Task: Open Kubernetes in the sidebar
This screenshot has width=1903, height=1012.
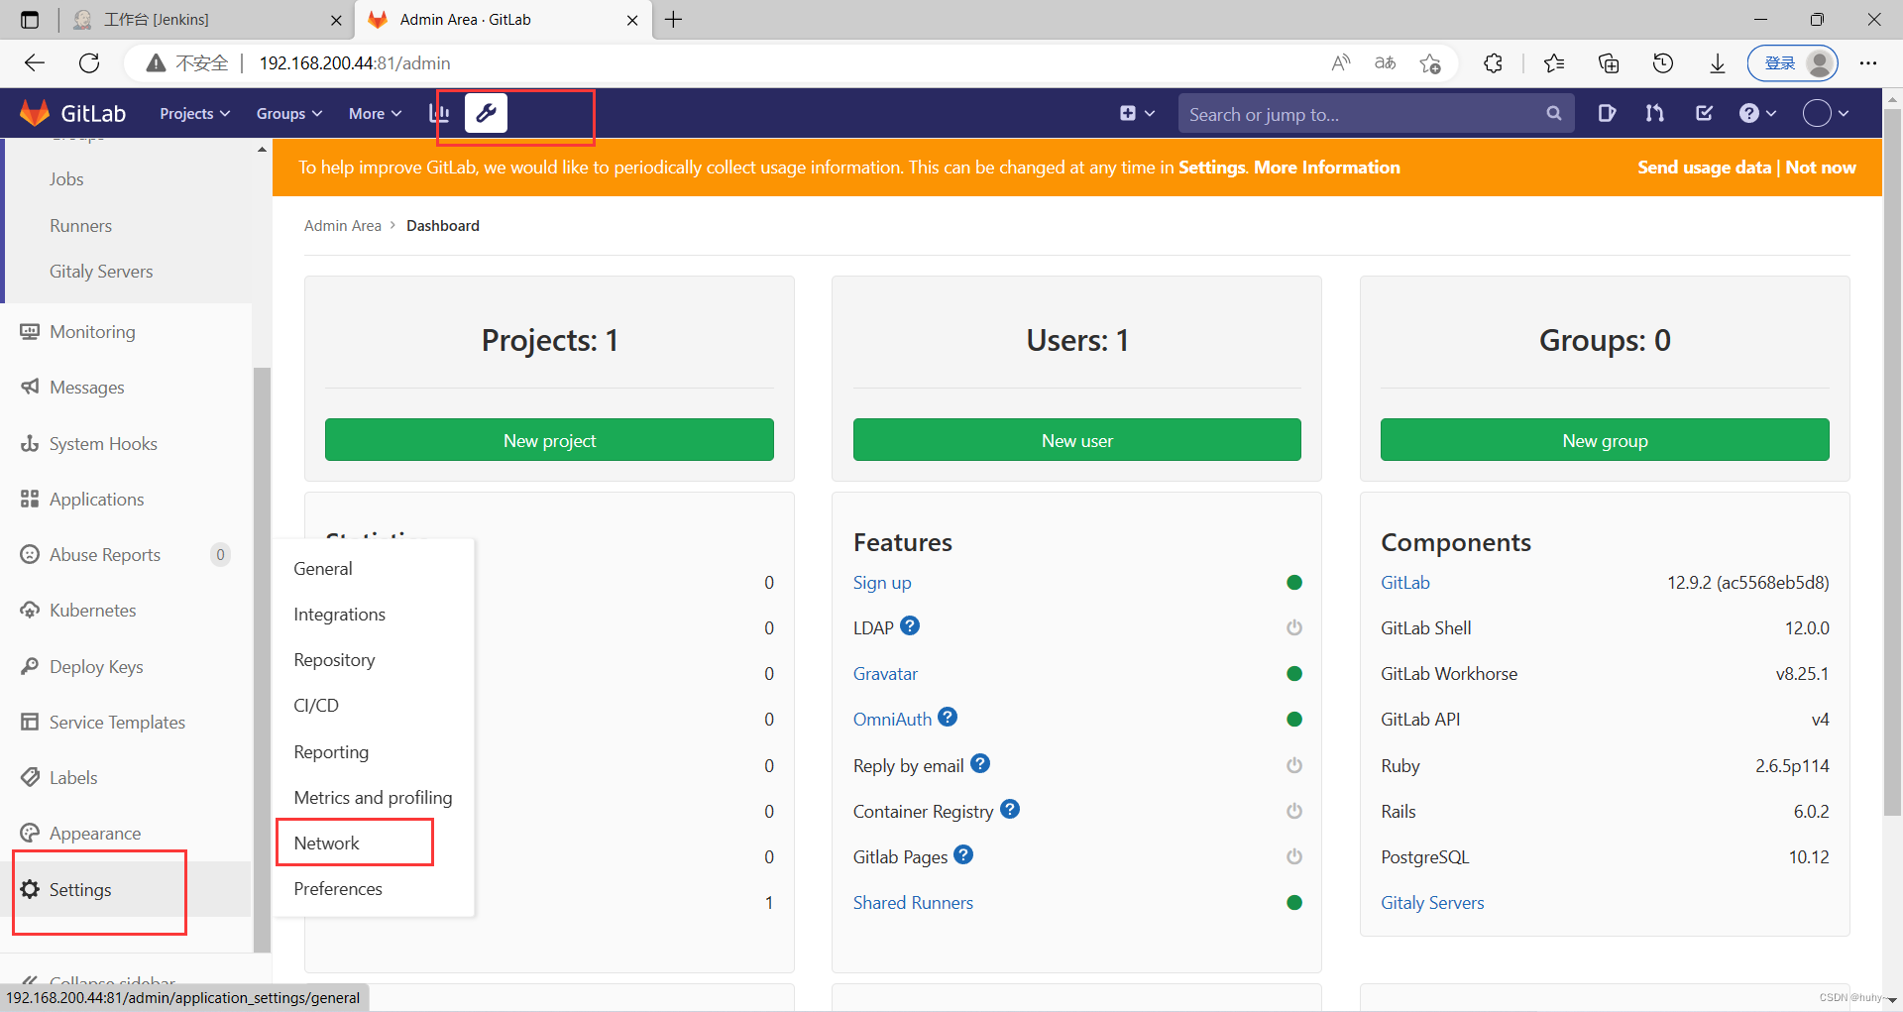Action: click(x=92, y=610)
